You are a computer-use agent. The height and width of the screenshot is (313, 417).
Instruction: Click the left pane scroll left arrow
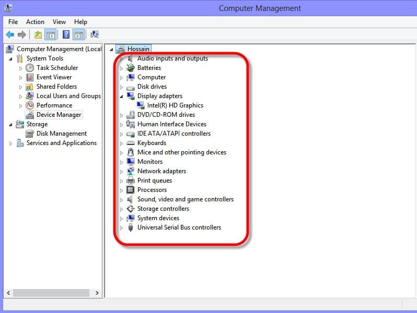coord(8,293)
